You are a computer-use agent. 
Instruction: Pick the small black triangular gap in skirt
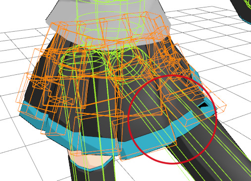coord(203,105)
